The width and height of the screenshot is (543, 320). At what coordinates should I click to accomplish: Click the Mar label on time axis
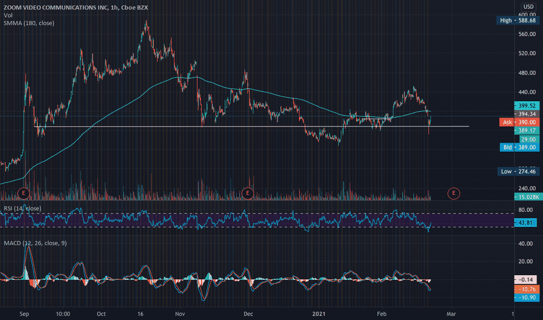(451, 314)
